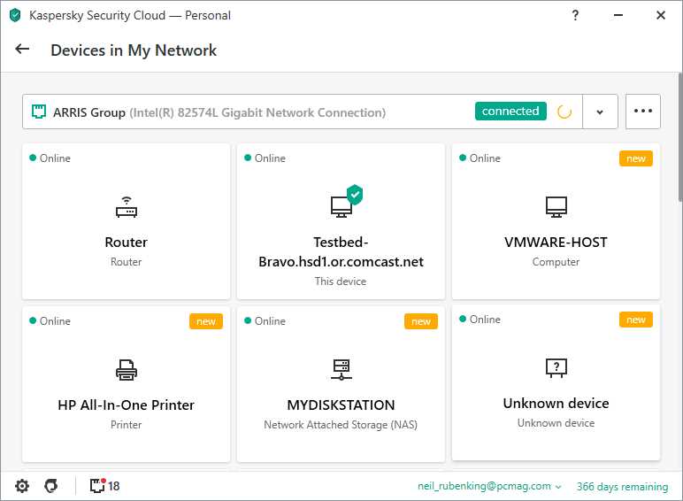
Task: Click the This device label
Action: click(x=341, y=281)
